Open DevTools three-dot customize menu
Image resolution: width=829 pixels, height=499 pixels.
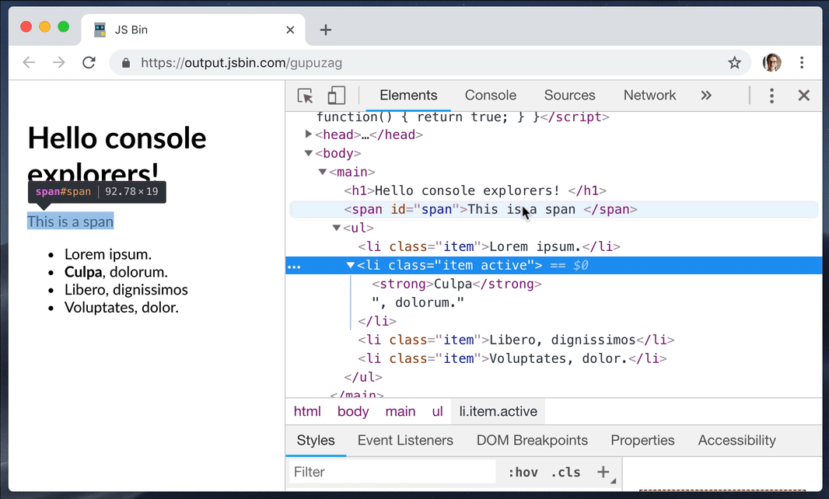tap(771, 96)
